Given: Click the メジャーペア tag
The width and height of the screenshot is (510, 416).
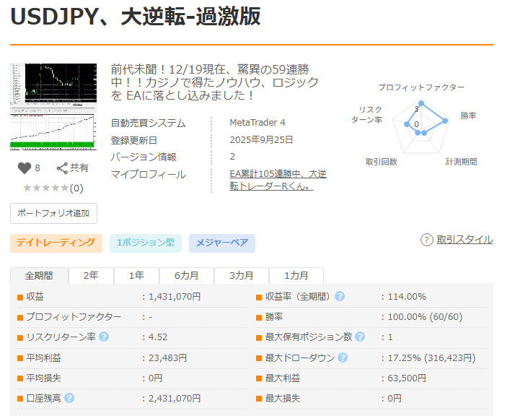Looking at the screenshot, I should 222,243.
